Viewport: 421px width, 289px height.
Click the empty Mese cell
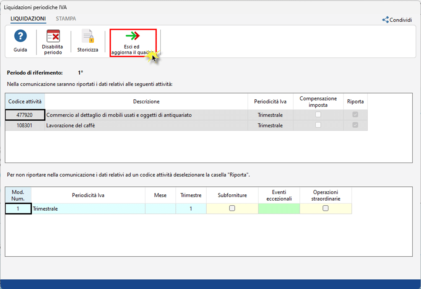[160, 209]
